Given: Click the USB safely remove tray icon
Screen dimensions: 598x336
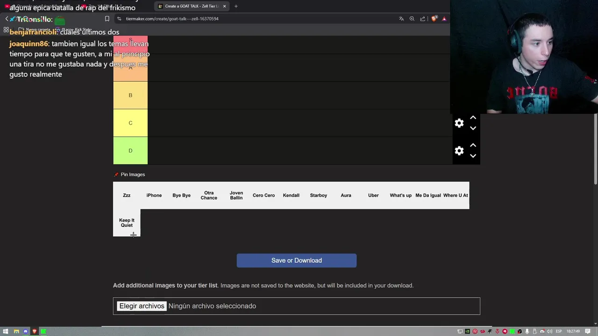Looking at the screenshot, I should pos(534,331).
